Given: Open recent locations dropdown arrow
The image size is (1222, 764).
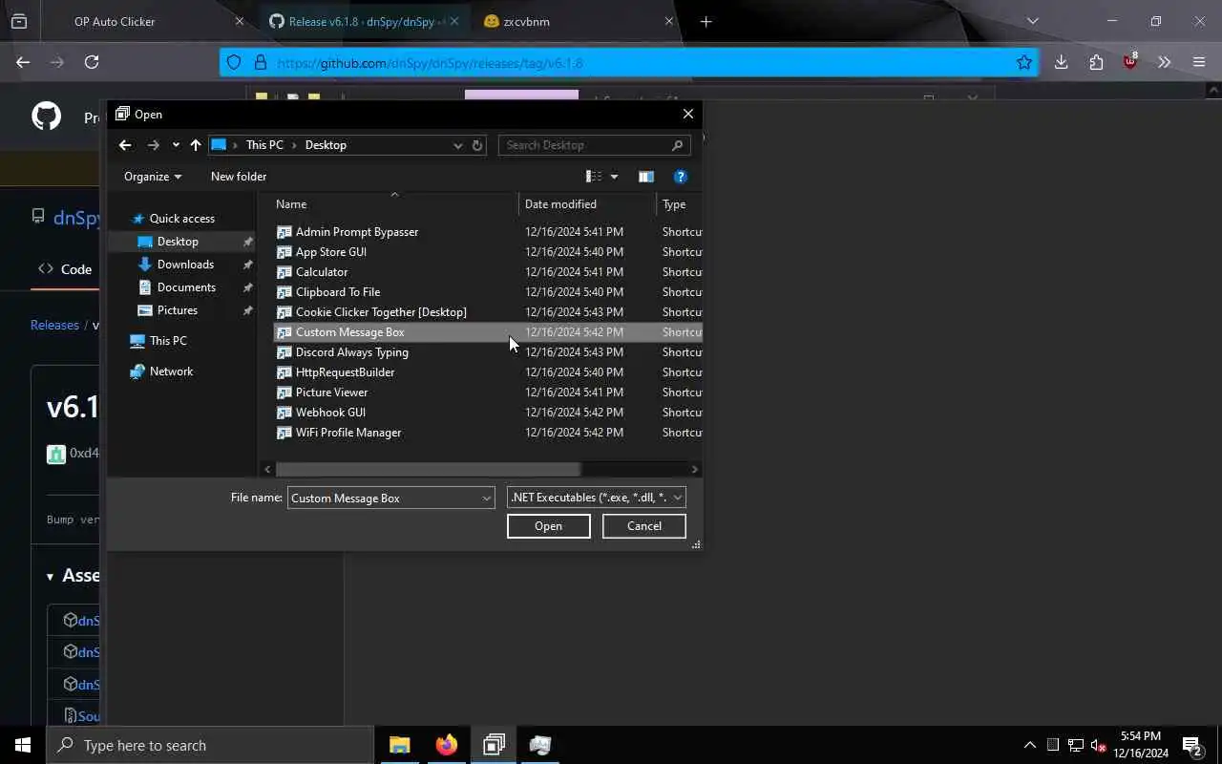Looking at the screenshot, I should (x=176, y=145).
